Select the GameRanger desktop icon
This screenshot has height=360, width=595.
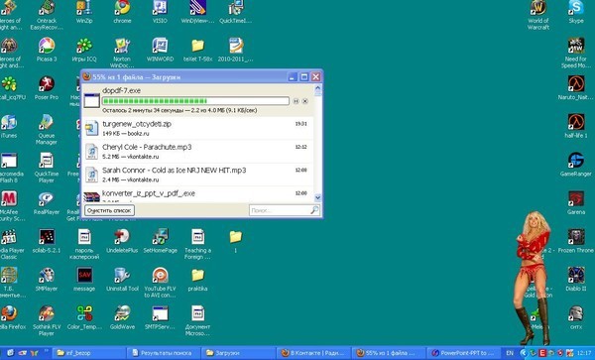click(575, 165)
